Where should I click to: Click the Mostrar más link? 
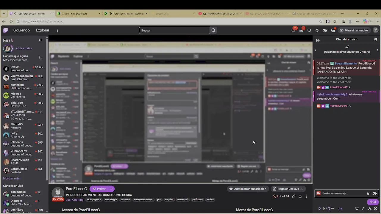coord(11,178)
